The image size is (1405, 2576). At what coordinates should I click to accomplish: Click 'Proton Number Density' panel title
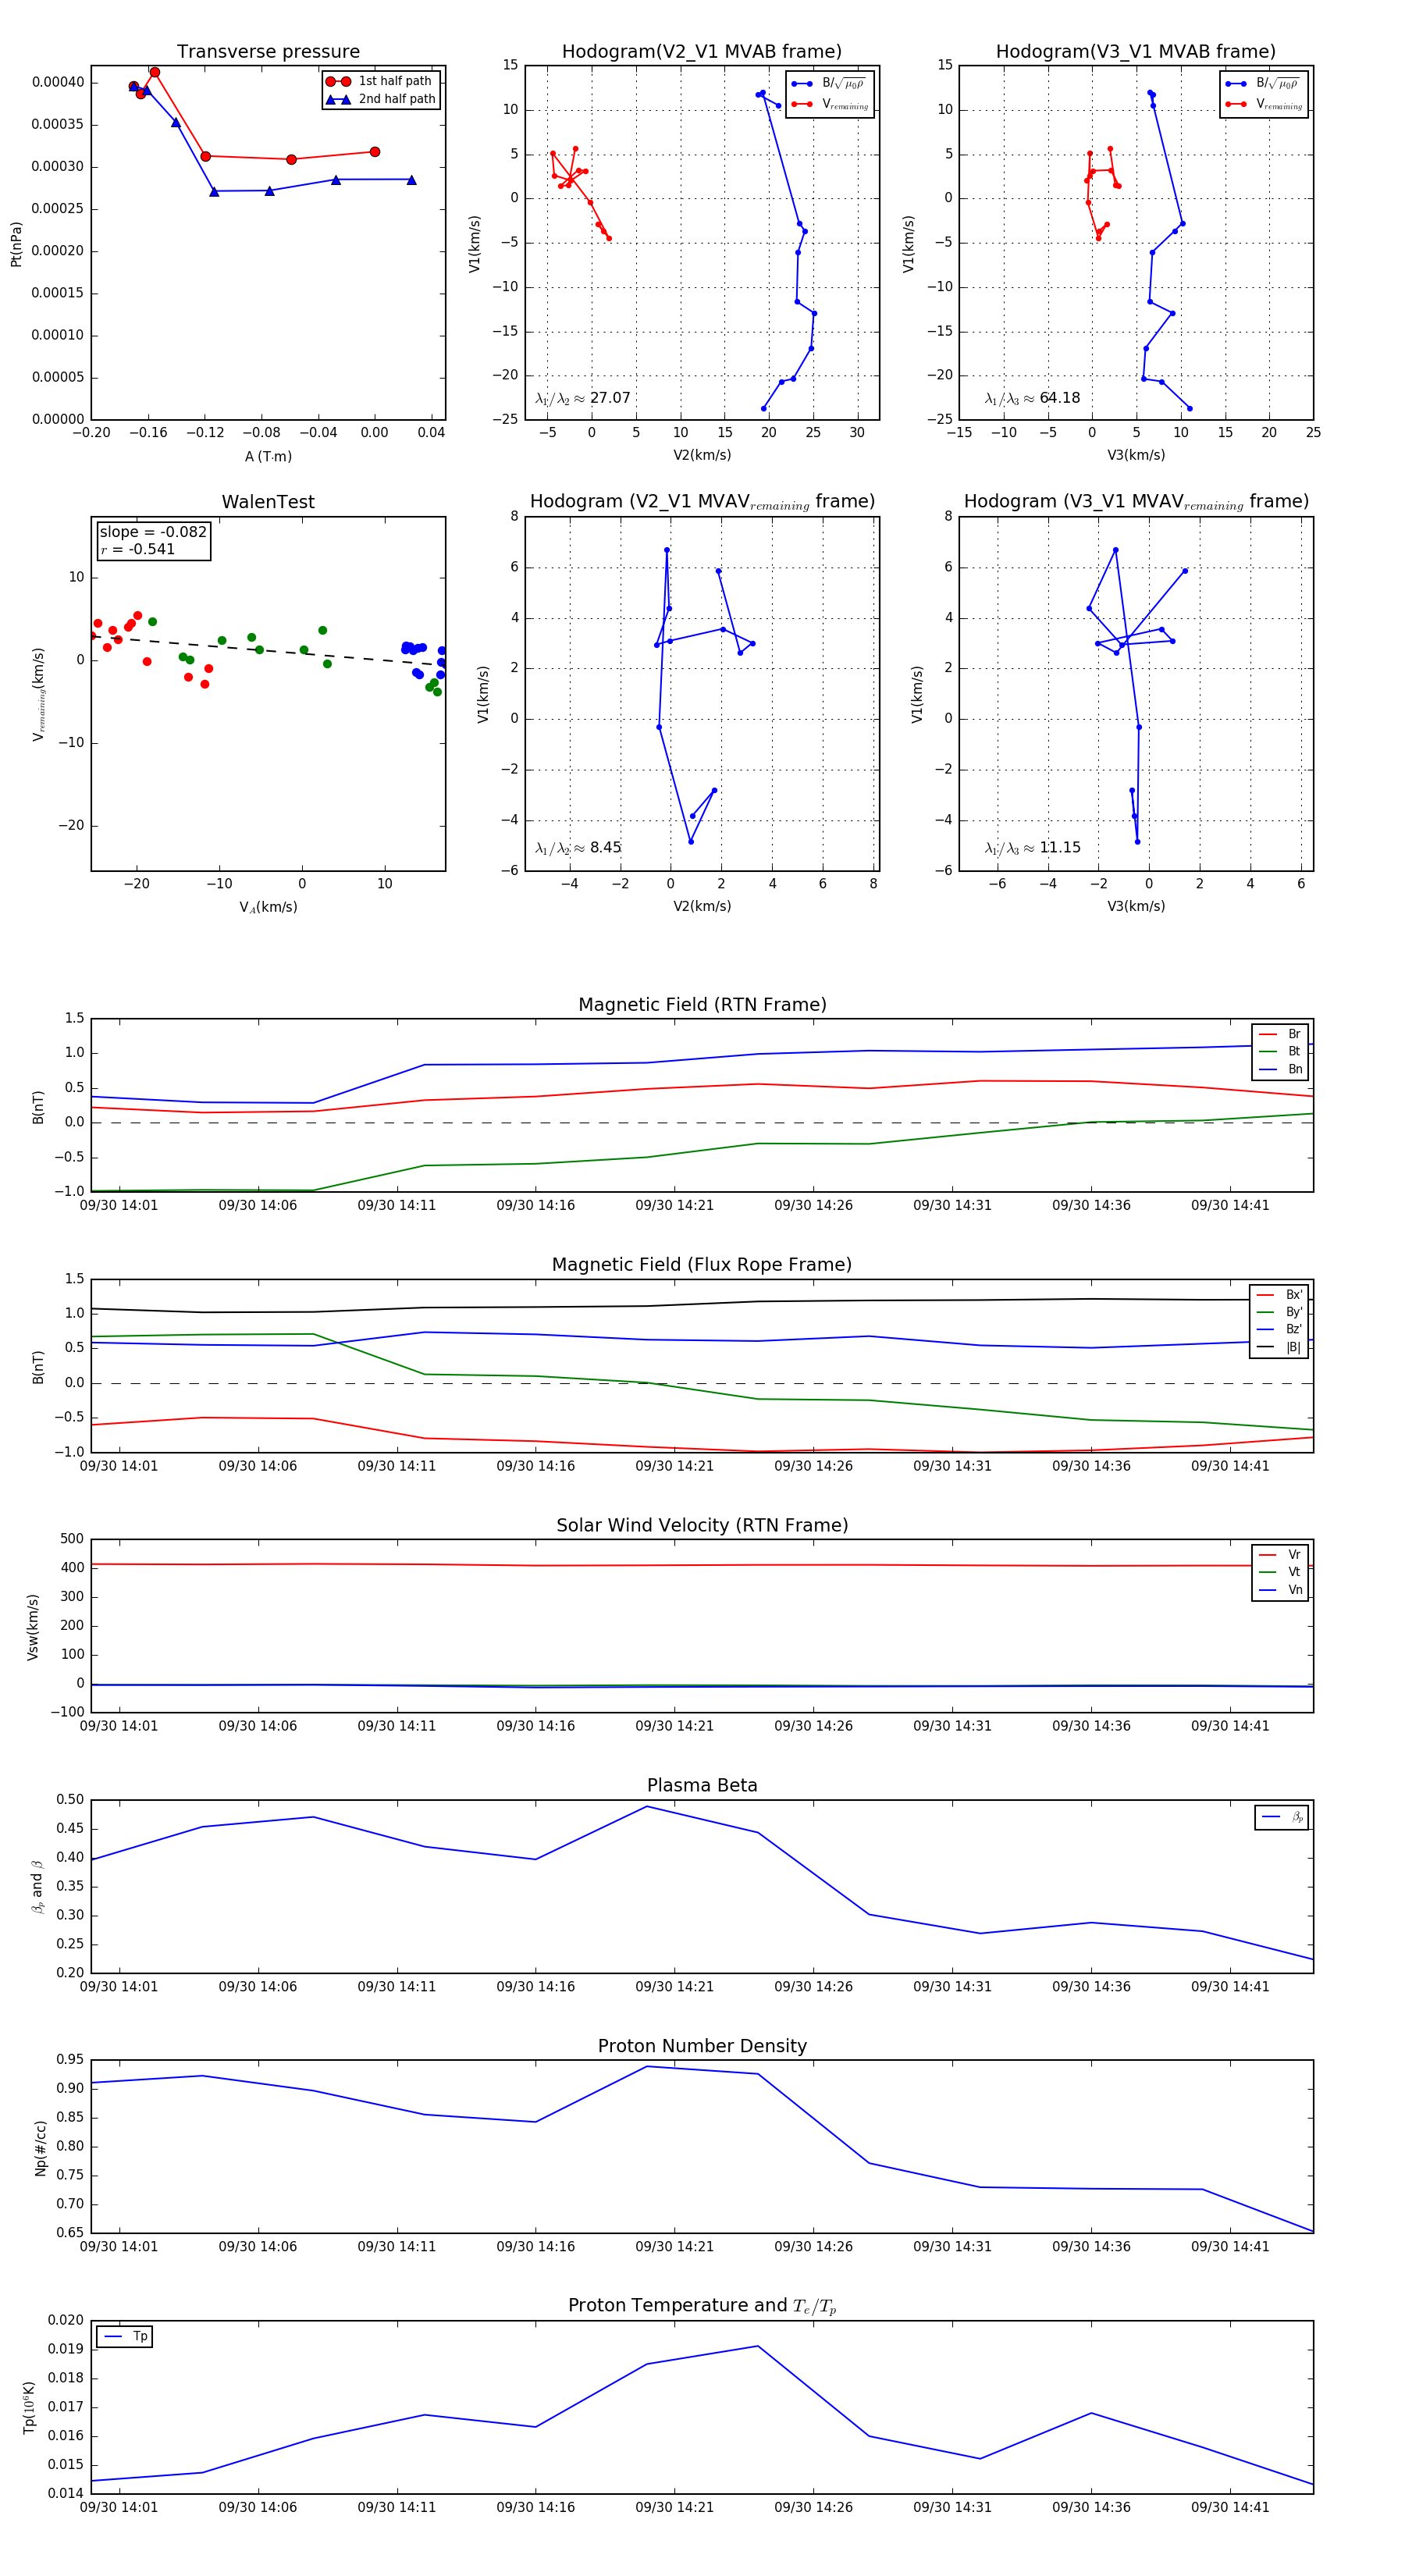click(x=702, y=2047)
